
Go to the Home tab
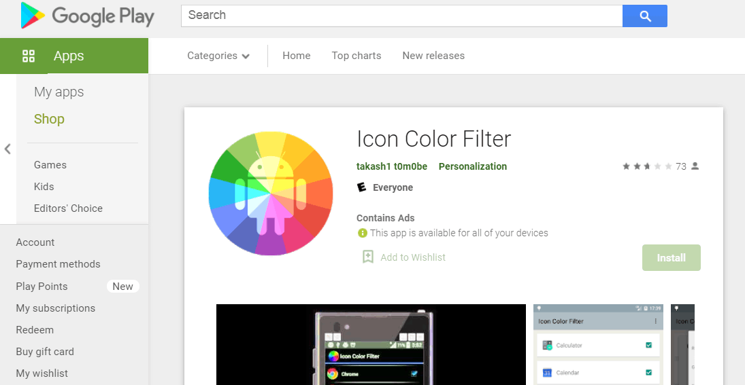tap(297, 56)
